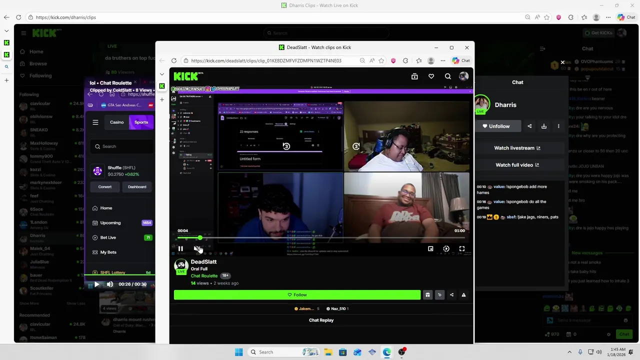Click the DeadSlatt window address bar URL
Viewport: 640px width, 360px height.
point(266,60)
